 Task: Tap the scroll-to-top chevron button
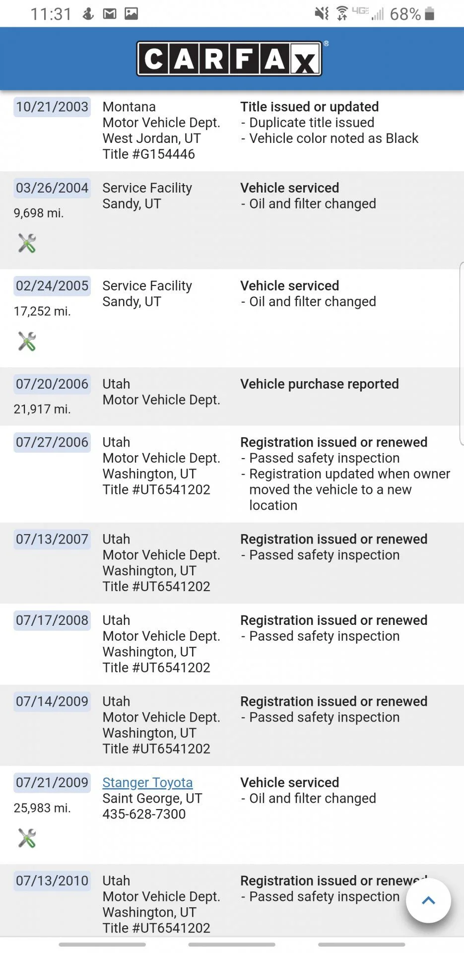tap(428, 900)
